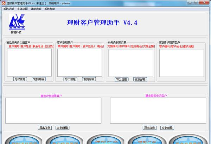Click the red 客户编号|客户姓名|联系电话 header
The width and height of the screenshot is (211, 144).
(x=31, y=46)
